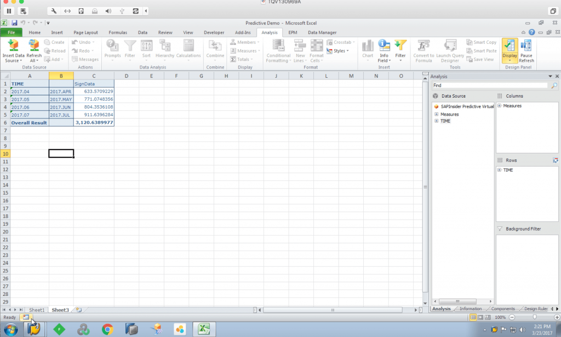Open Excel Help question mark icon
Screen dimensions: 561x337
(531, 32)
